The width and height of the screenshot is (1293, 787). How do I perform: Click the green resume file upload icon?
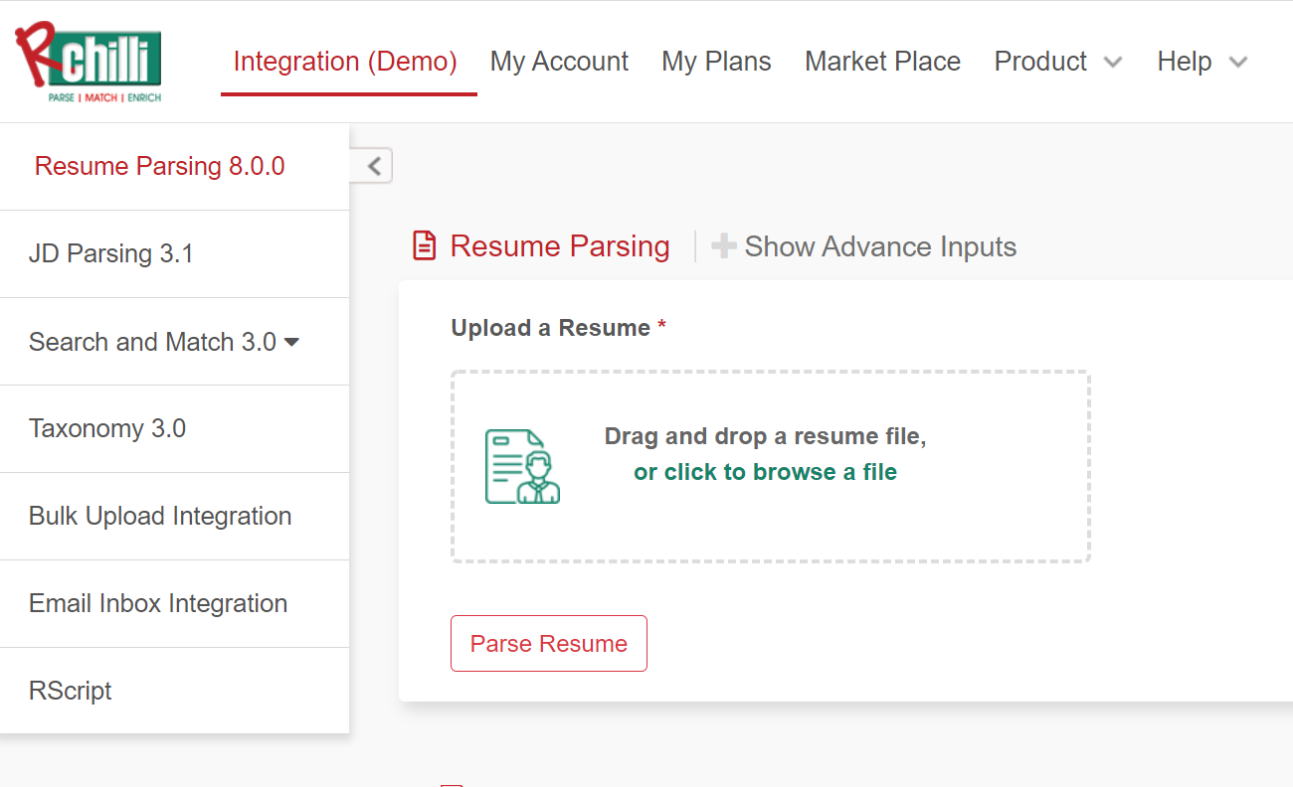[x=522, y=466]
